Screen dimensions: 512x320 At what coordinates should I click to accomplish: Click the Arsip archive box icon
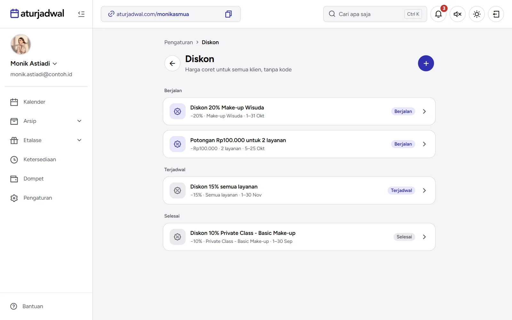14,121
